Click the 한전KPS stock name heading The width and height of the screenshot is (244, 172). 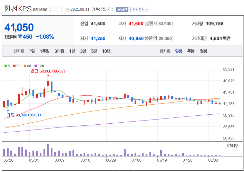coord(18,9)
